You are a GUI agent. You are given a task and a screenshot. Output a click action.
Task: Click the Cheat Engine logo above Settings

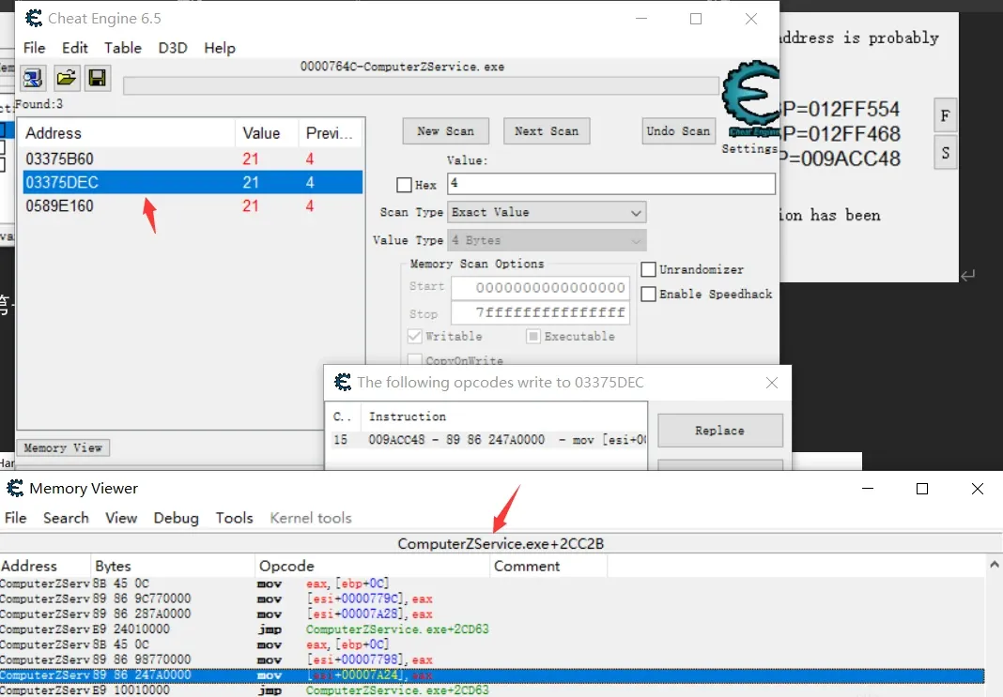[750, 99]
